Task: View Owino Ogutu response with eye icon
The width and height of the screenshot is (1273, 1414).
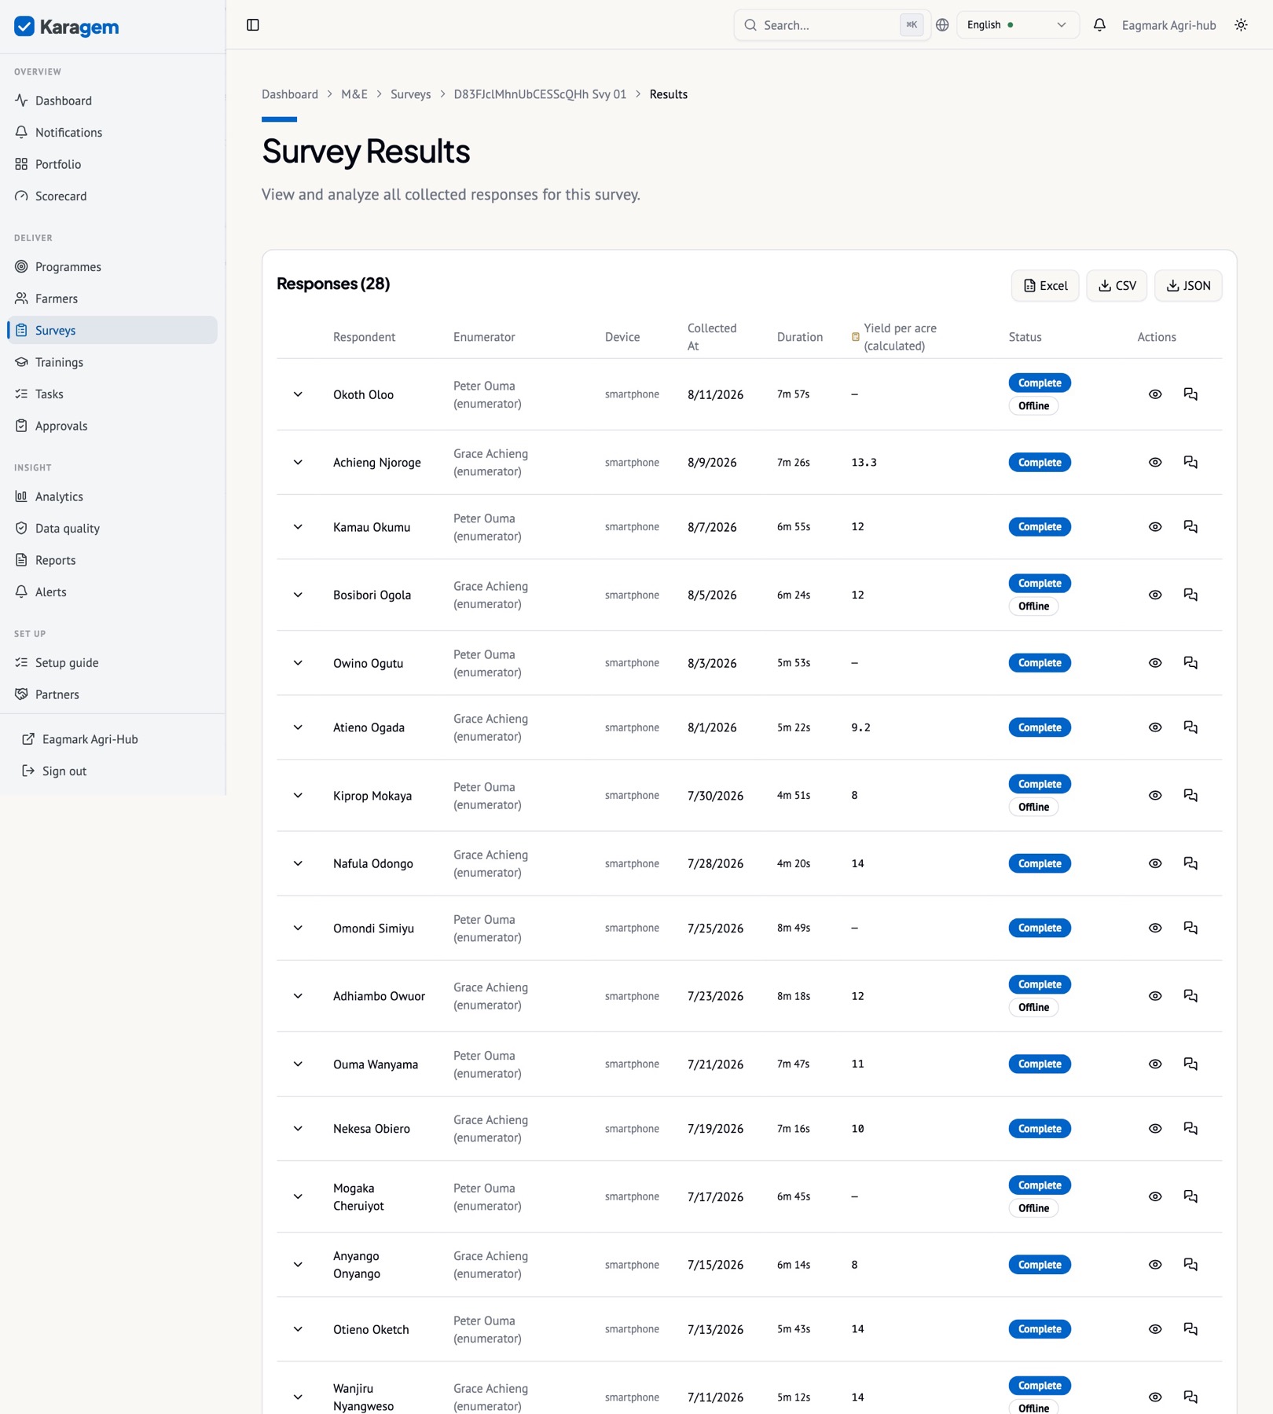Action: coord(1155,663)
